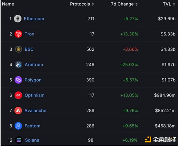Sort table by 7d Change column

tap(124, 4)
